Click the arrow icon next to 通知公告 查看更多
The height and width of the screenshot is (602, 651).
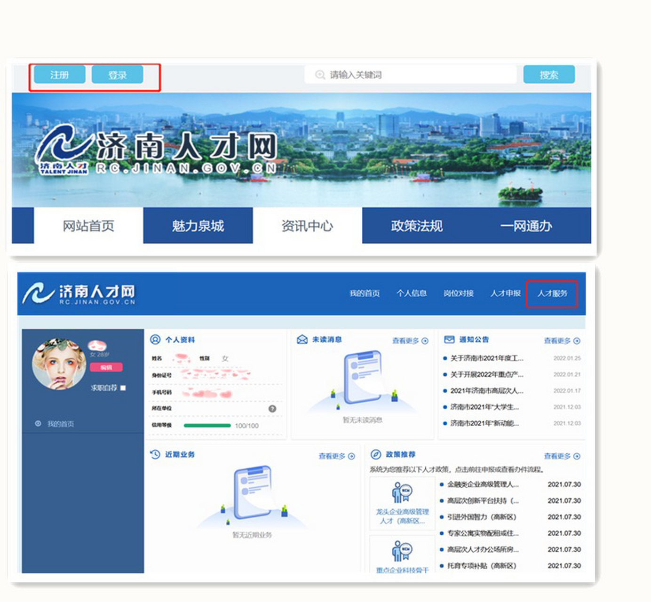click(577, 341)
